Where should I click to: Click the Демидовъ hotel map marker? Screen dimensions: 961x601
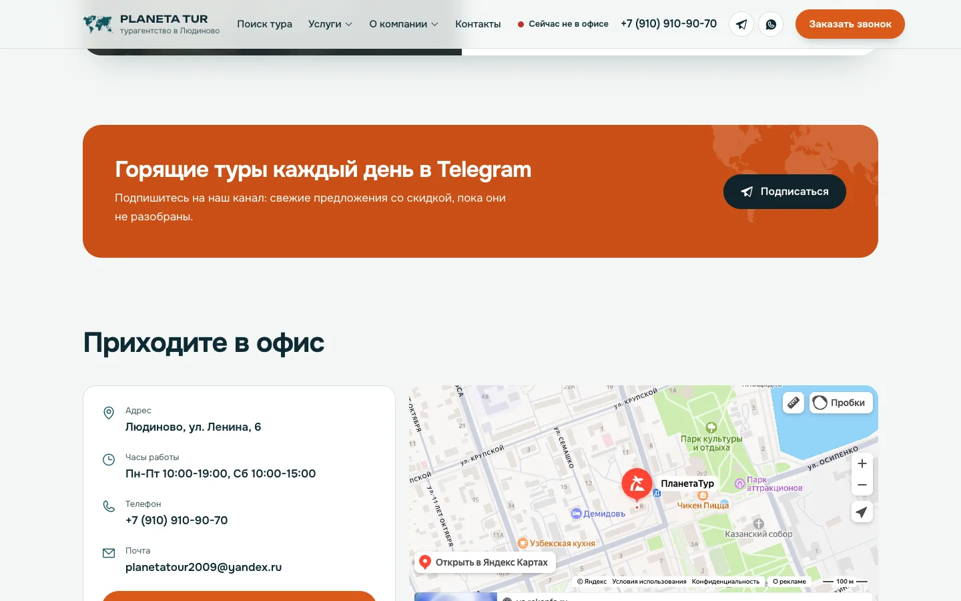(576, 514)
